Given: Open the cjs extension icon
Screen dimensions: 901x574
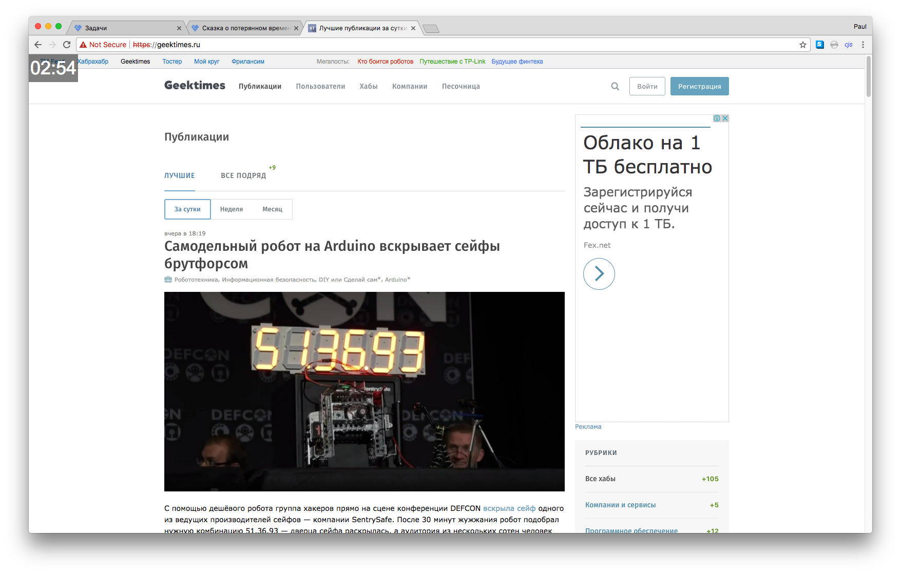Looking at the screenshot, I should 849,45.
